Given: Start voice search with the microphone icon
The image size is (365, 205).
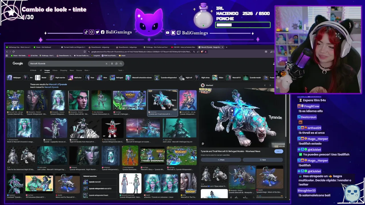Looking at the screenshot, I should (112, 63).
